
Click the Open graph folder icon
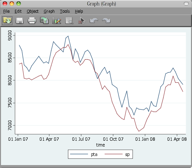tap(7, 20)
